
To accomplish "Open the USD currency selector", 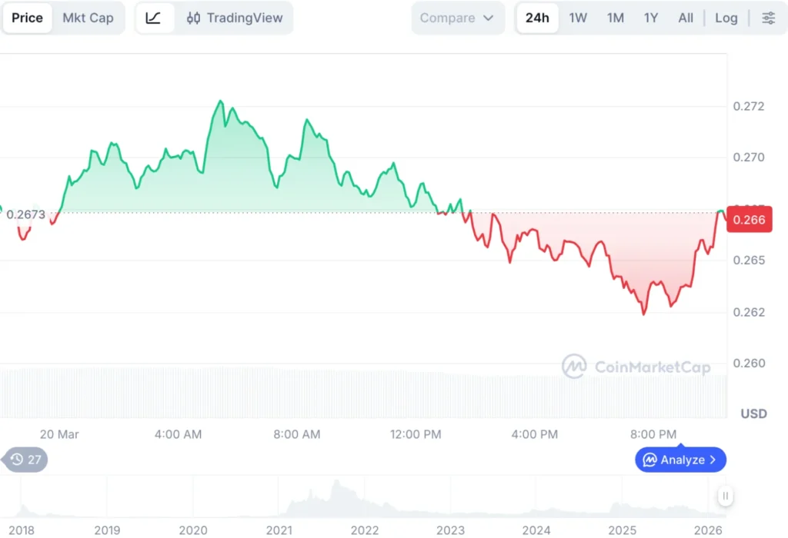I will point(753,413).
